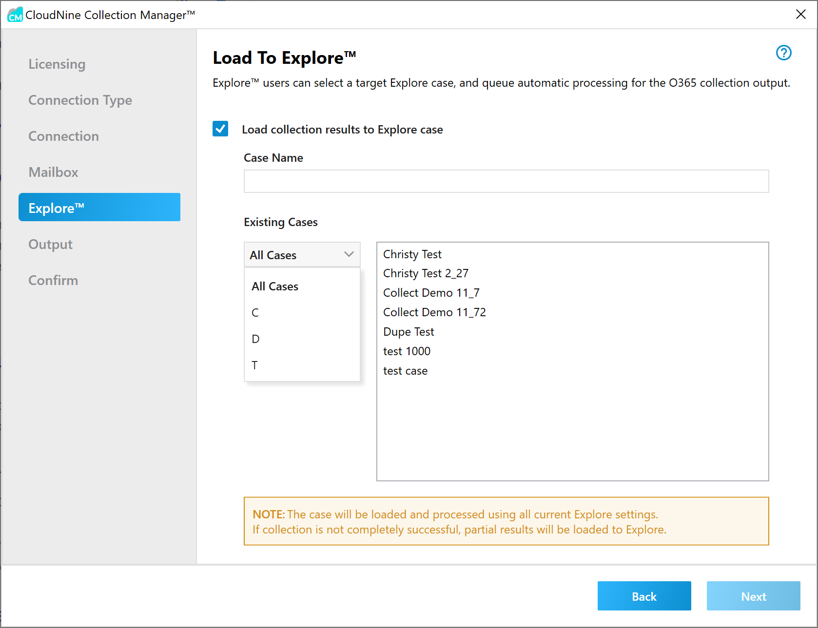Uncheck Load collection results to Explore case
This screenshot has height=628, width=818.
pos(220,129)
